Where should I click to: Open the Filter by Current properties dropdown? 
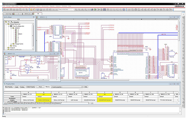(x=82, y=87)
